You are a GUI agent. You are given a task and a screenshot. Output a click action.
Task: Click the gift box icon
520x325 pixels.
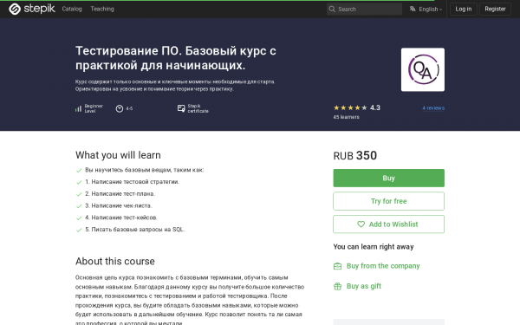click(337, 286)
